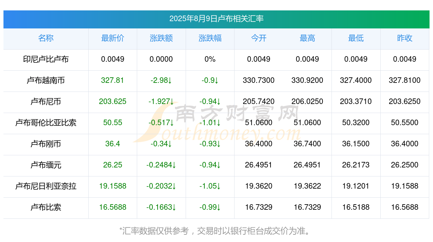
Task: Click low value 36.1500
Action: click(x=356, y=144)
